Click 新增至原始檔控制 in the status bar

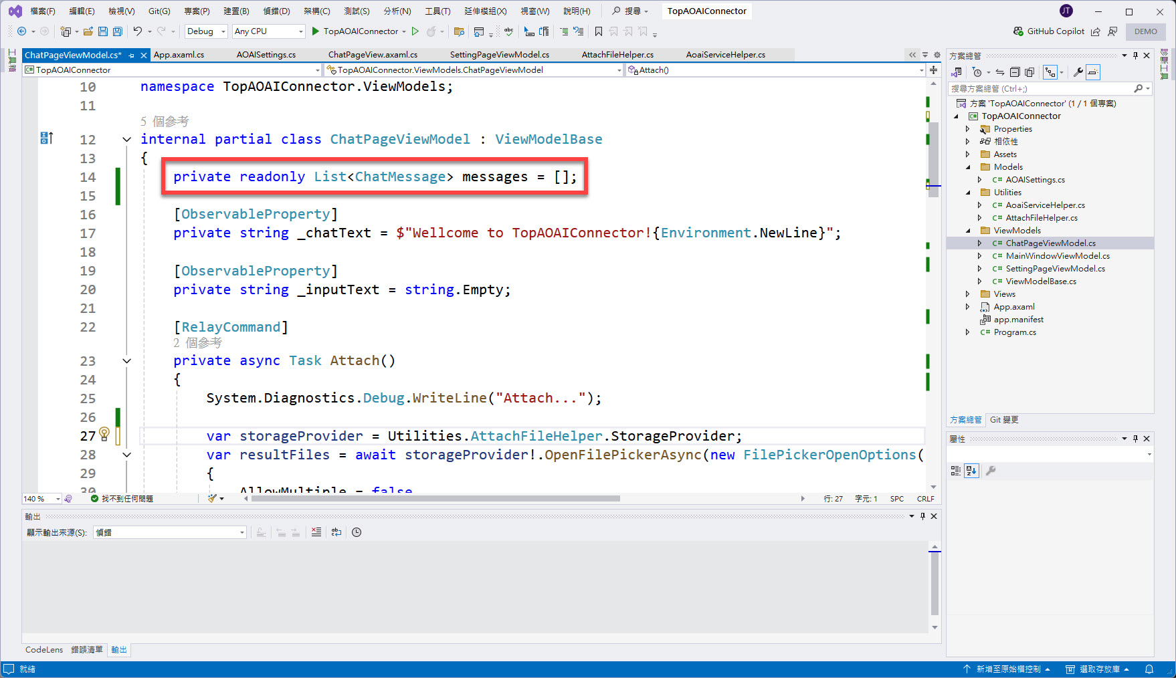point(1007,669)
